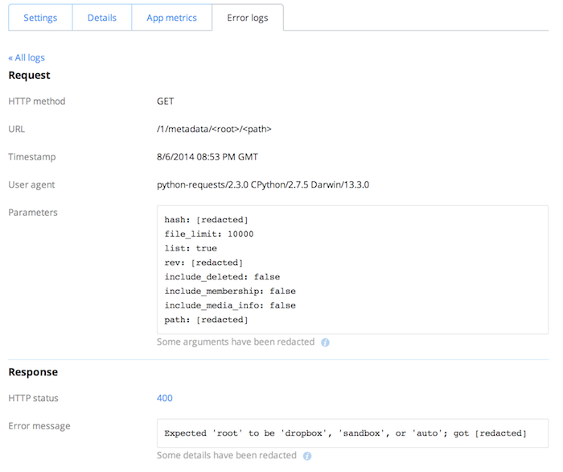
Task: Click info icon beside 'Some arguments have been redacted'
Action: click(326, 342)
